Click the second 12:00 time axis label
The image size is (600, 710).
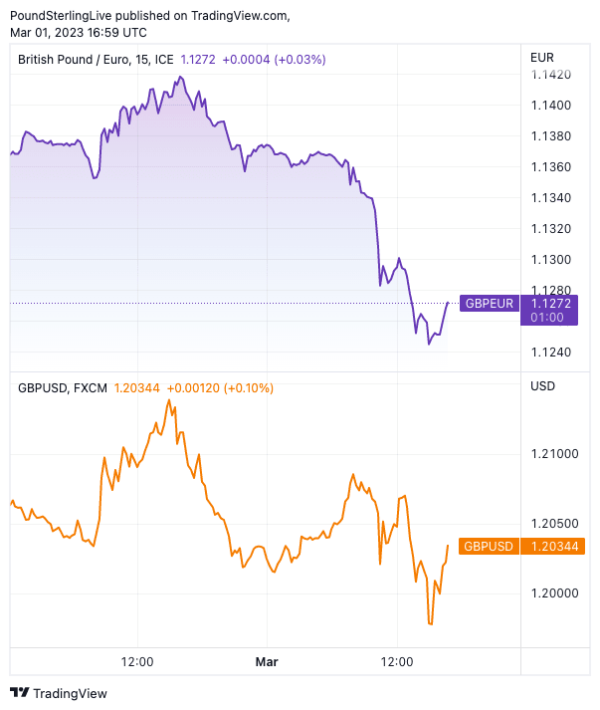point(396,661)
